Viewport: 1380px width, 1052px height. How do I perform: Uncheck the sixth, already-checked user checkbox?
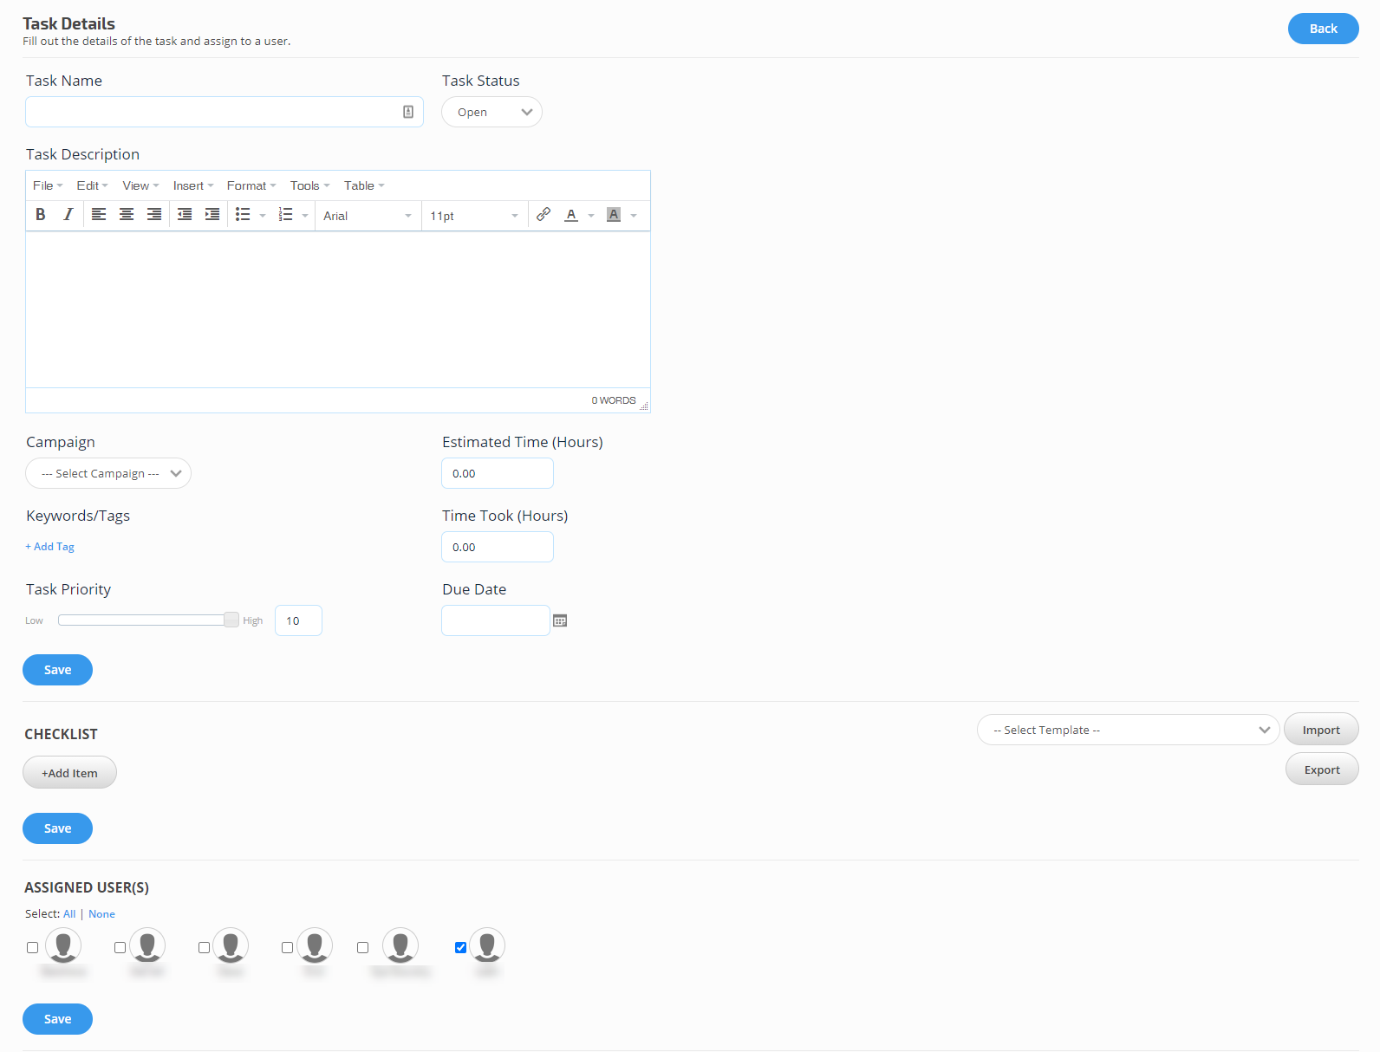(x=460, y=947)
